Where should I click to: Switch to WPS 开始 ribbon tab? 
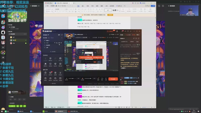point(78,6)
